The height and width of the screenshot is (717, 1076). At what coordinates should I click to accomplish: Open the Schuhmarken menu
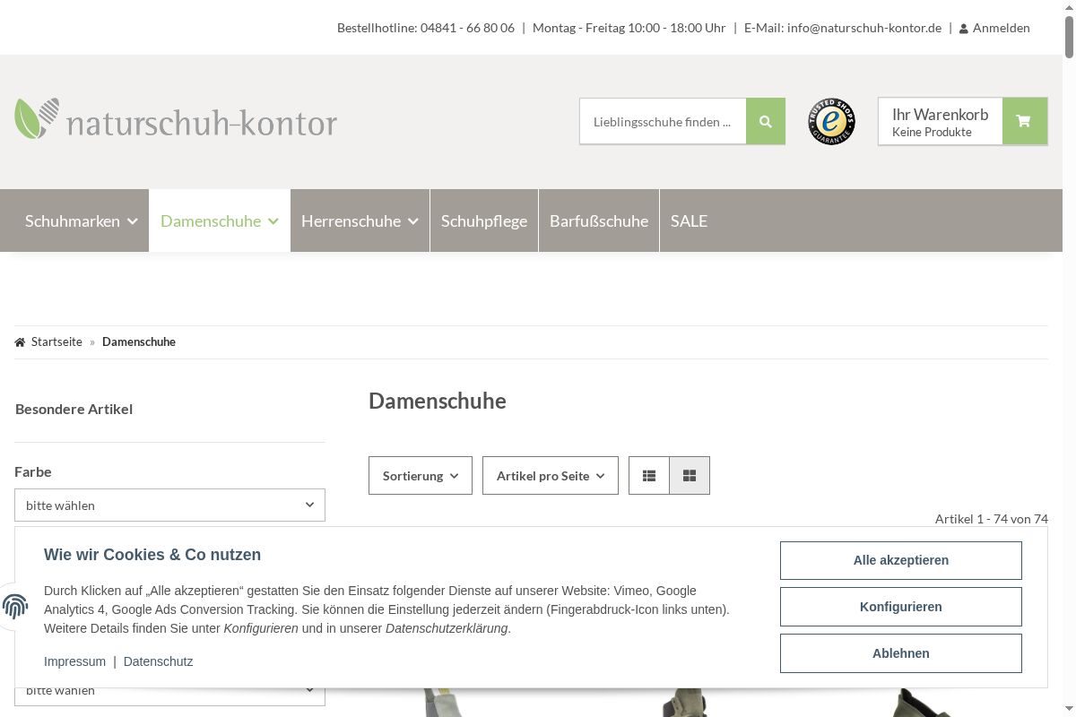[x=81, y=221]
